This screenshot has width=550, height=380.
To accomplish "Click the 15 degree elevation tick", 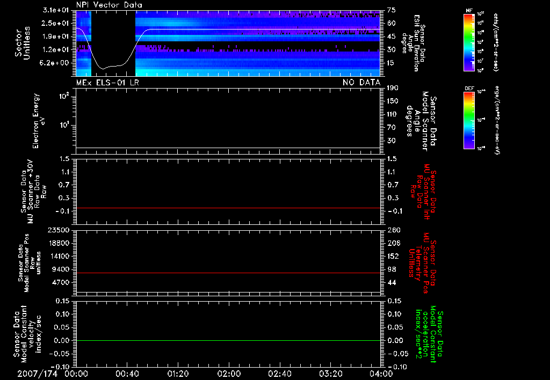I will pyautogui.click(x=391, y=63).
